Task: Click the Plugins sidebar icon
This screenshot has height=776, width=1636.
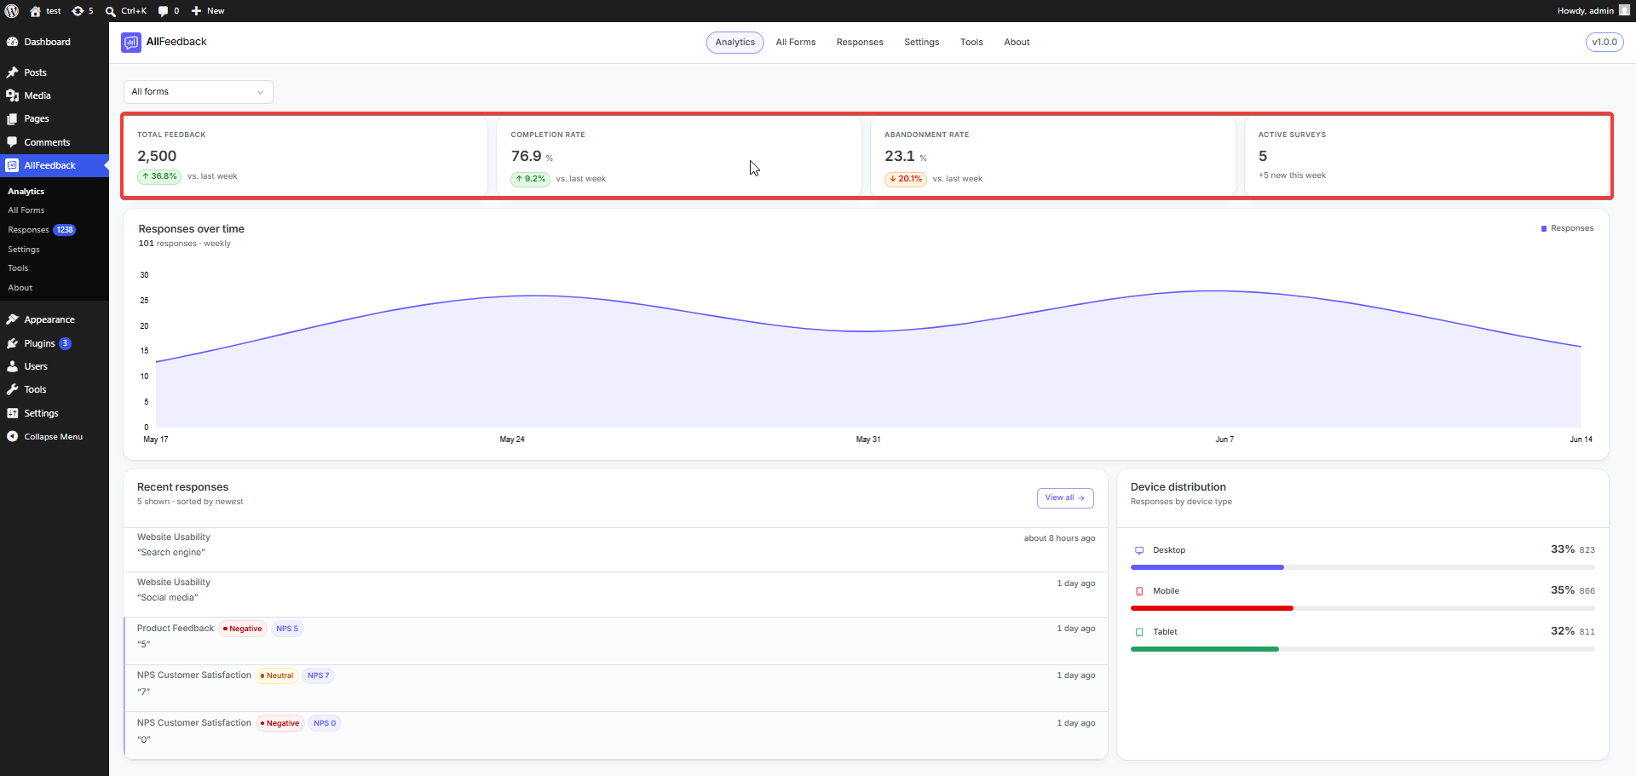Action: tap(12, 343)
